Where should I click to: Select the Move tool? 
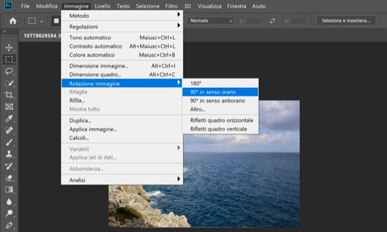(9, 47)
